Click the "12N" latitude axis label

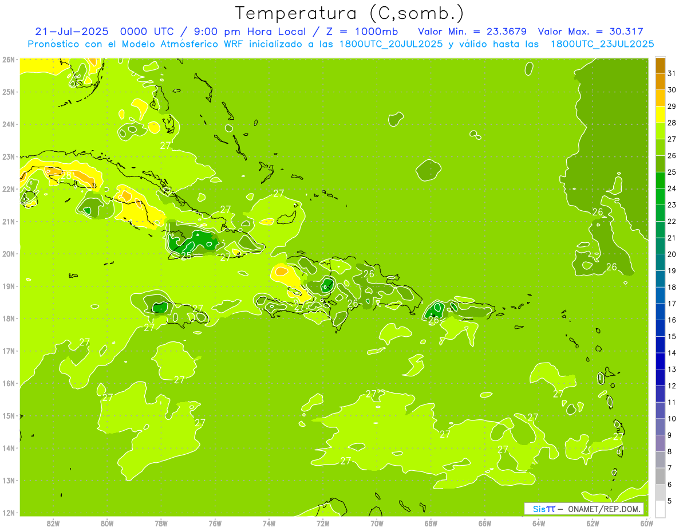pyautogui.click(x=9, y=513)
